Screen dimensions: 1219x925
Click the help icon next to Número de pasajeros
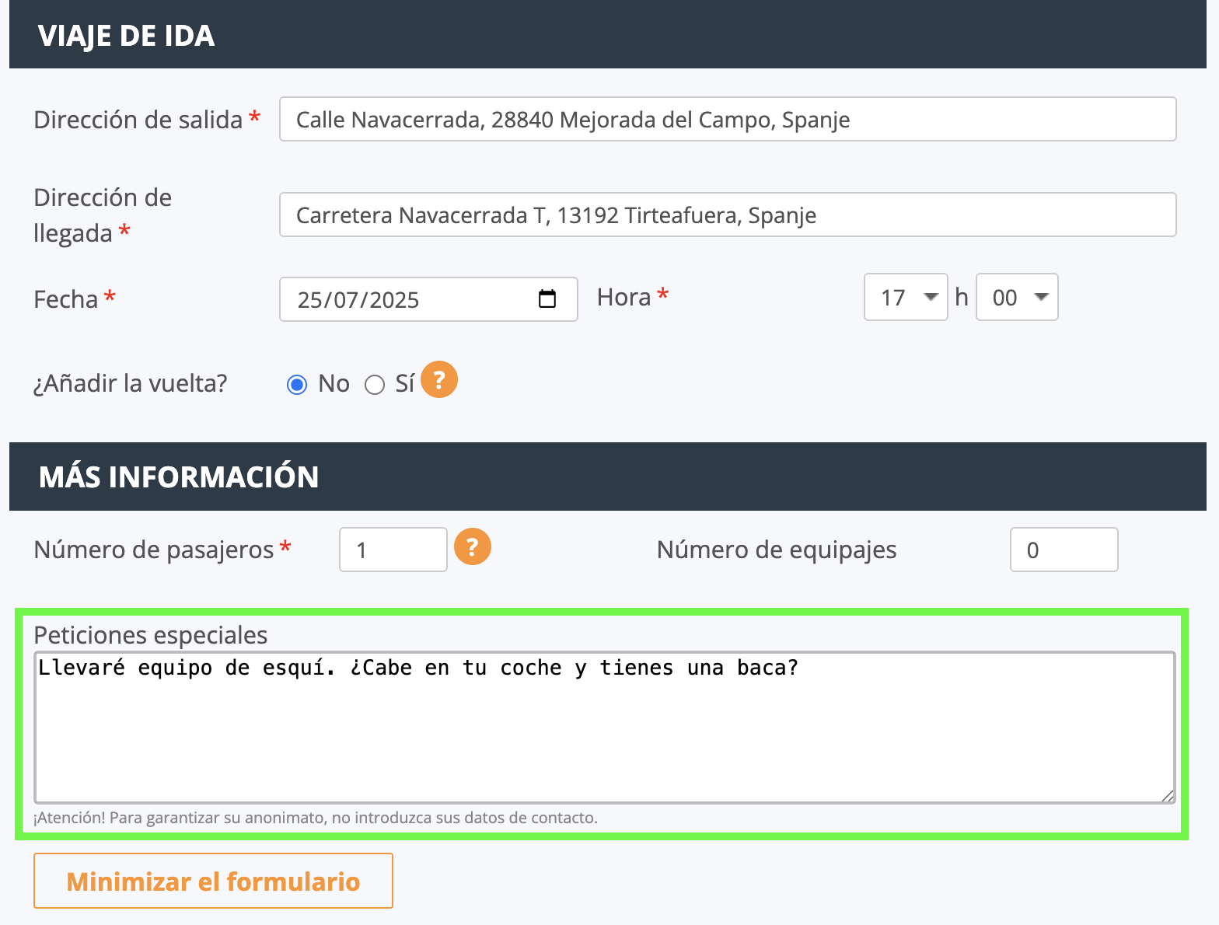click(473, 546)
